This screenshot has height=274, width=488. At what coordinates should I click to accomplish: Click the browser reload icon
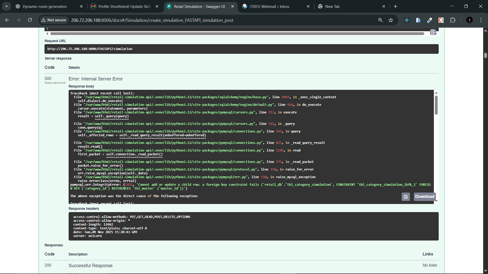point(30,20)
